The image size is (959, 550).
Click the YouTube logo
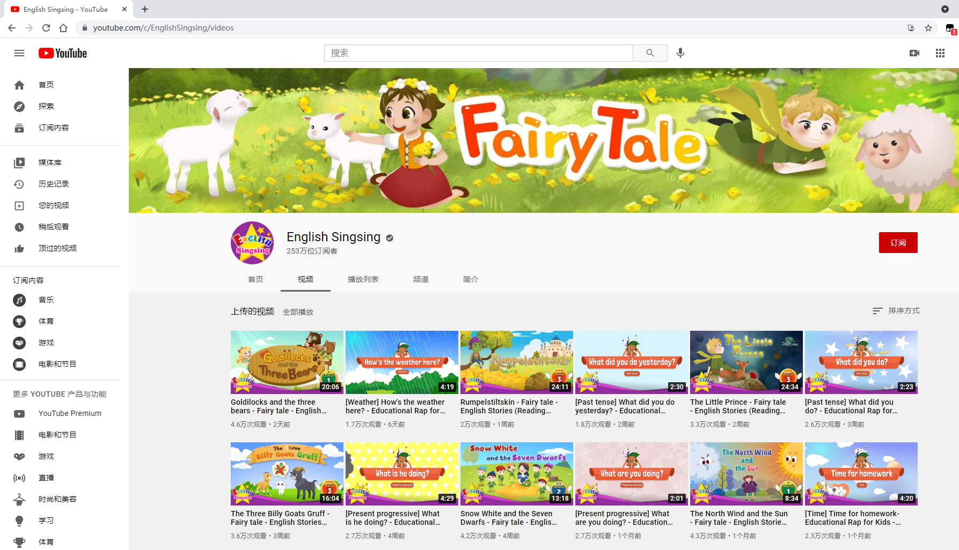(63, 53)
